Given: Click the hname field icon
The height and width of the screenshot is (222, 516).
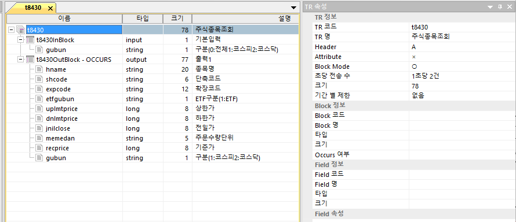Looking at the screenshot, I should click(x=39, y=69).
